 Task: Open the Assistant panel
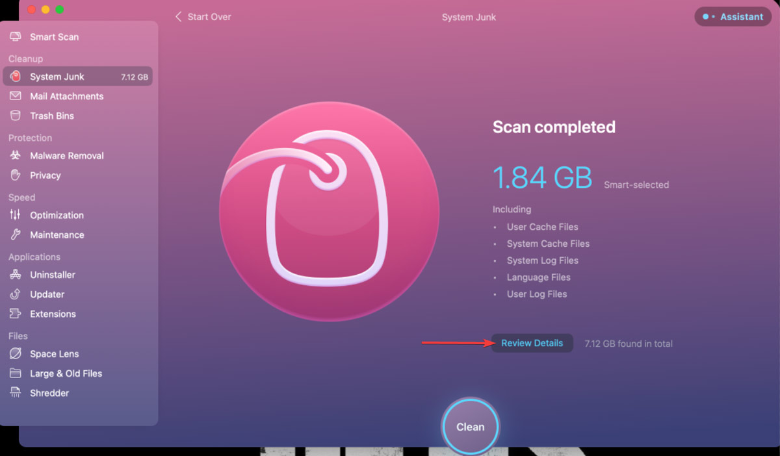[x=733, y=17]
